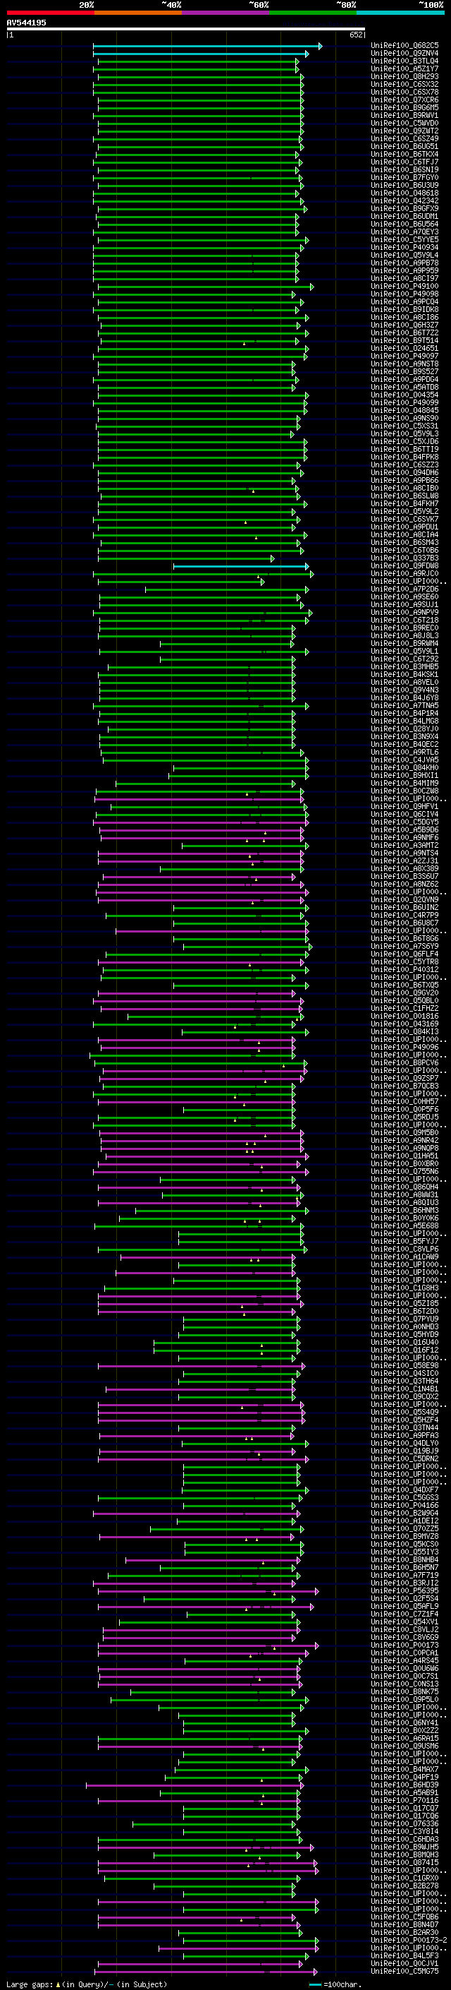Click the cyan alignment bar of UniRef100_Q9ZNV4
This screenshot has height=1990, width=451.
[x=200, y=54]
